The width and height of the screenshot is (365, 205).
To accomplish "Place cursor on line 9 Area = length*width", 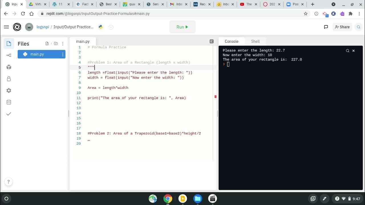I will point(108,88).
